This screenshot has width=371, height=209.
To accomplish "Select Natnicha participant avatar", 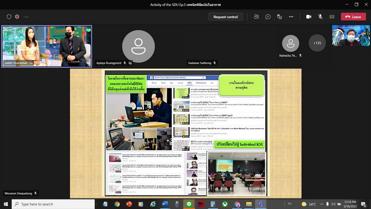I will coord(290,44).
